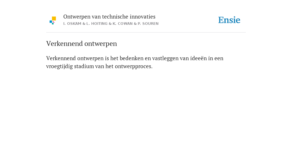The width and height of the screenshot is (292, 146).
Task: Click the horizontal divider below the header
Action: point(146,33)
